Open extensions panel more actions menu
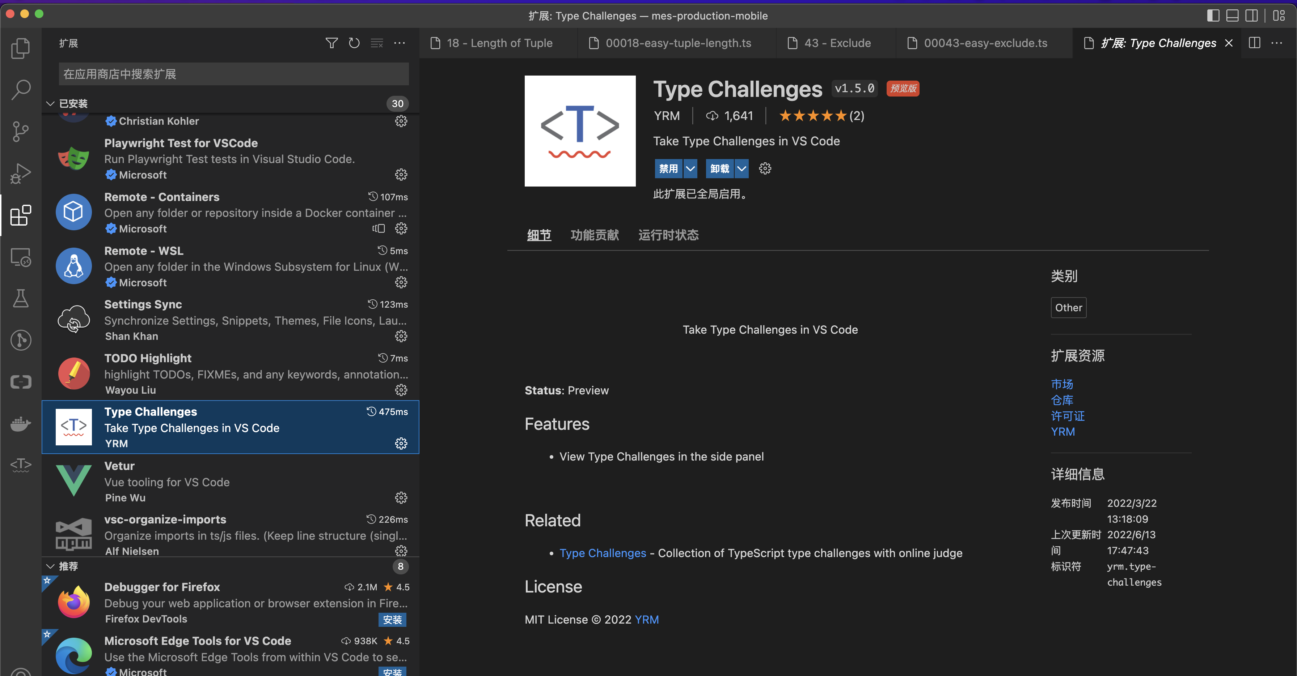Image resolution: width=1297 pixels, height=676 pixels. coord(399,43)
